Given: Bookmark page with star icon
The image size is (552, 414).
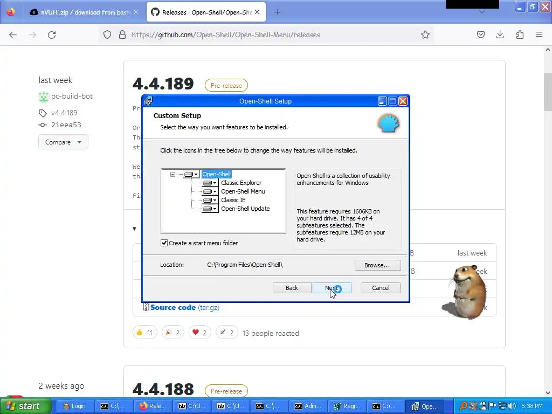Looking at the screenshot, I should pos(425,35).
